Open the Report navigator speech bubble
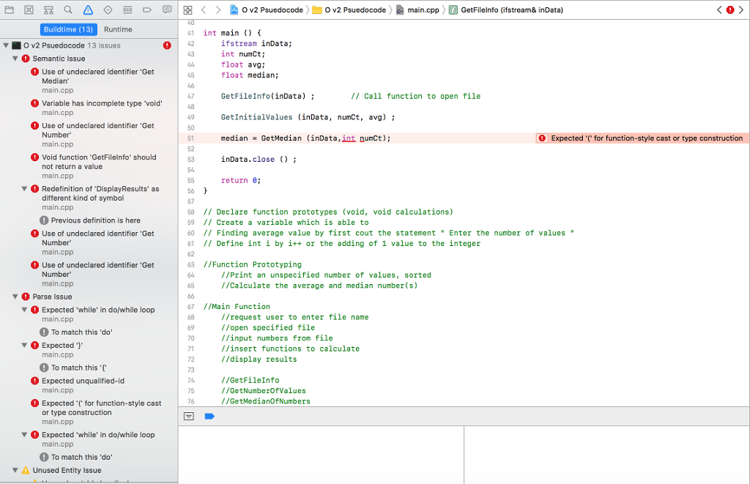This screenshot has height=484, width=750. point(168,10)
